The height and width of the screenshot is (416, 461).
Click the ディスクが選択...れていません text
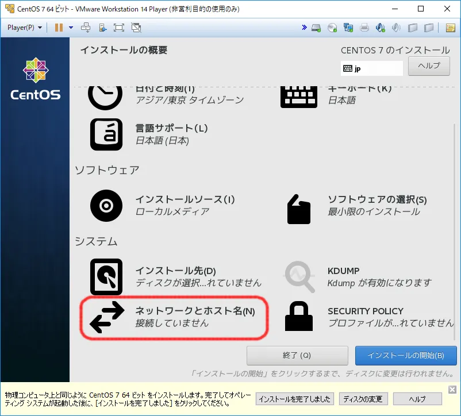click(x=198, y=283)
